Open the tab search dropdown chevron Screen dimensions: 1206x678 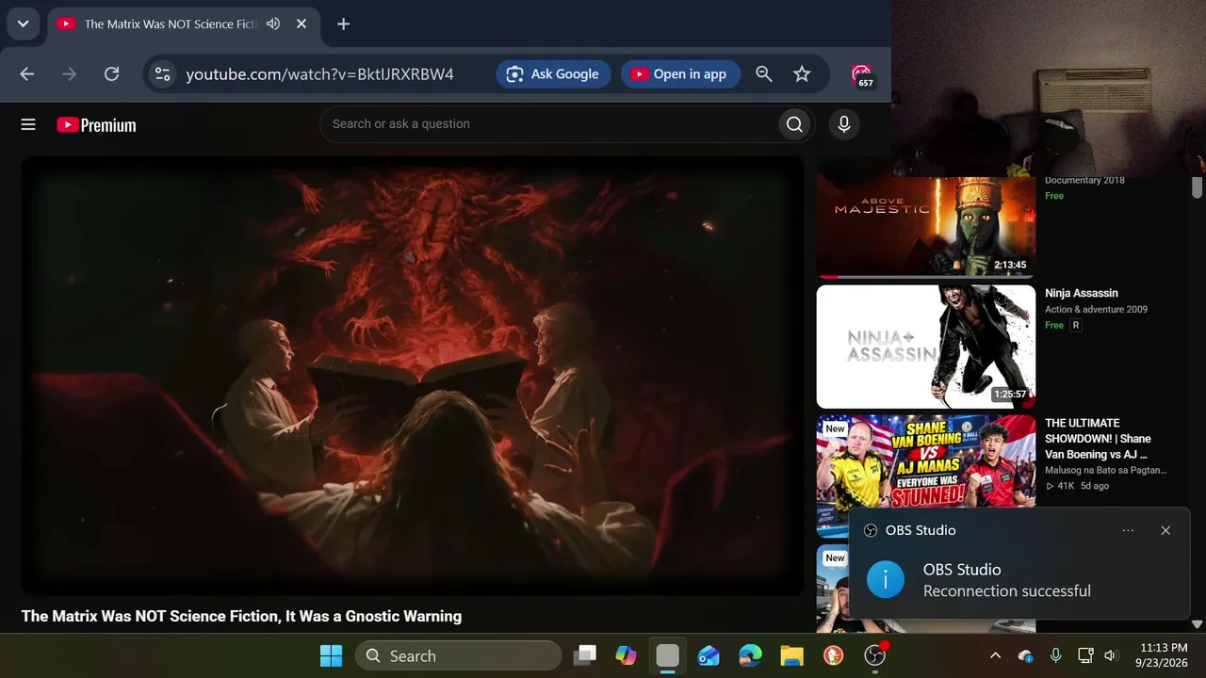[x=23, y=24]
